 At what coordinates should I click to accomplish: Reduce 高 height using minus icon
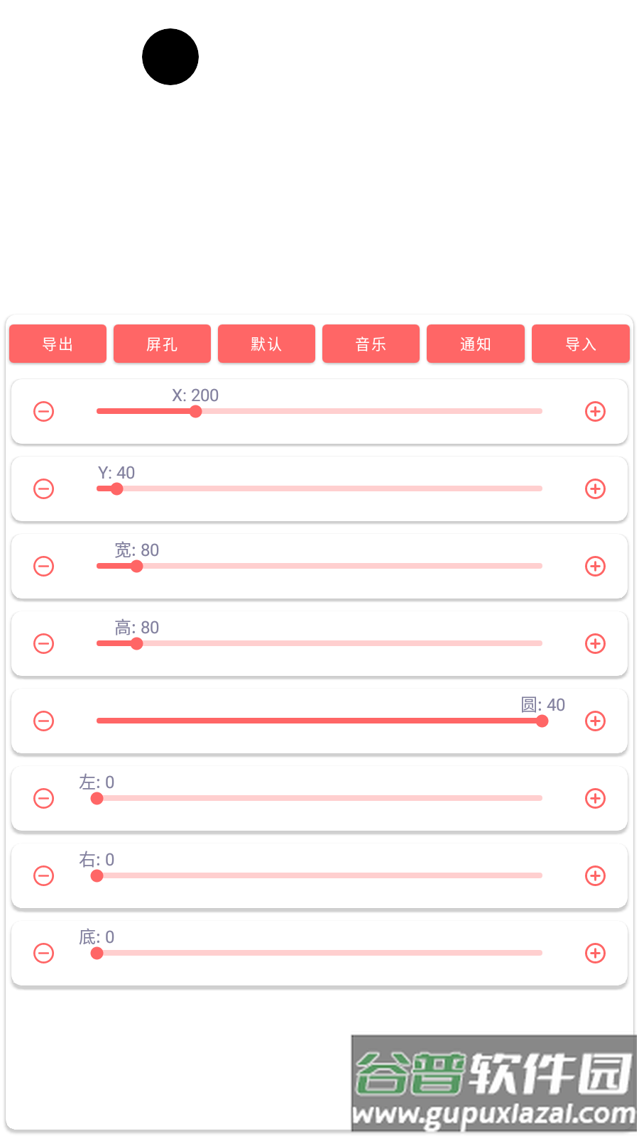point(44,644)
